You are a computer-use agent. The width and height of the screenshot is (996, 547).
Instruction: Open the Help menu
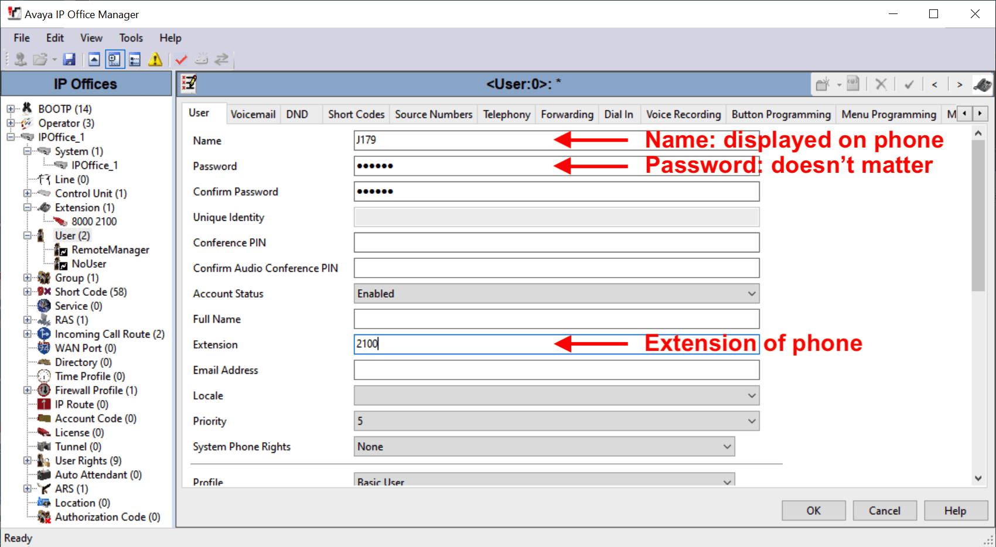pos(170,38)
